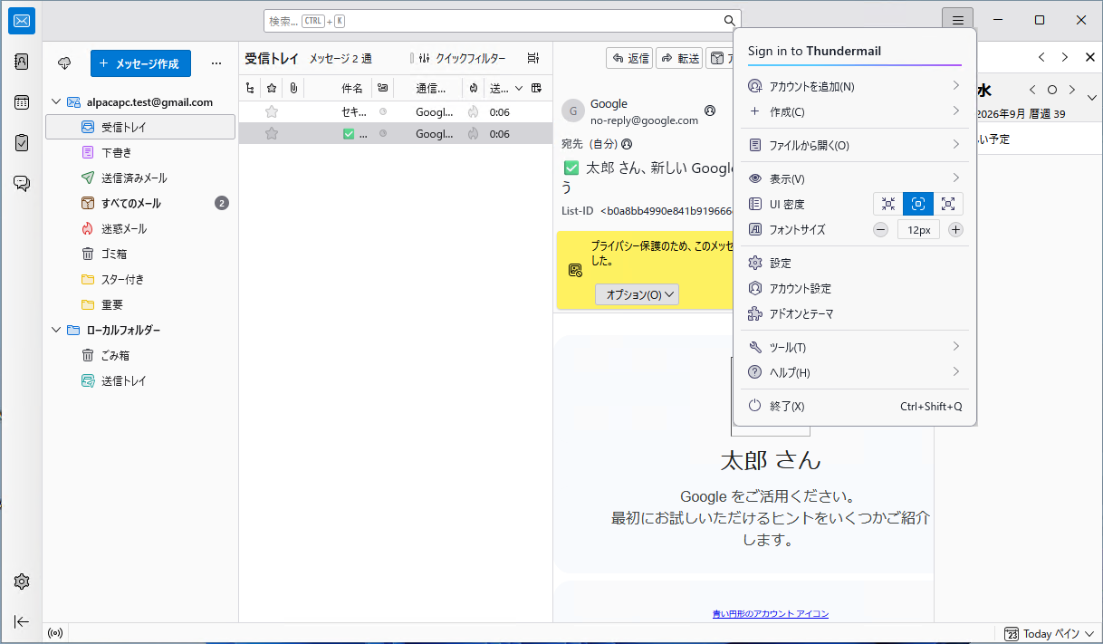This screenshot has width=1103, height=644.
Task: Expand 作成(C) submenu
Action: coord(855,112)
